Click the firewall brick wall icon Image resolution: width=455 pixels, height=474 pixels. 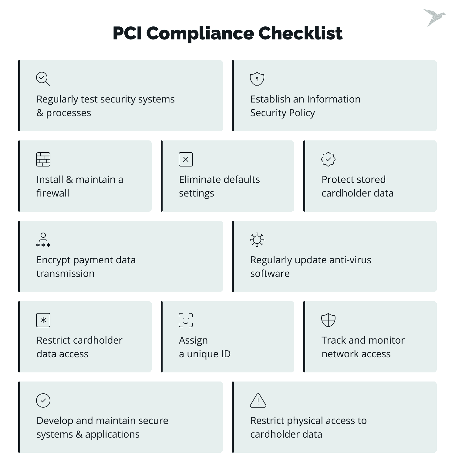(43, 159)
